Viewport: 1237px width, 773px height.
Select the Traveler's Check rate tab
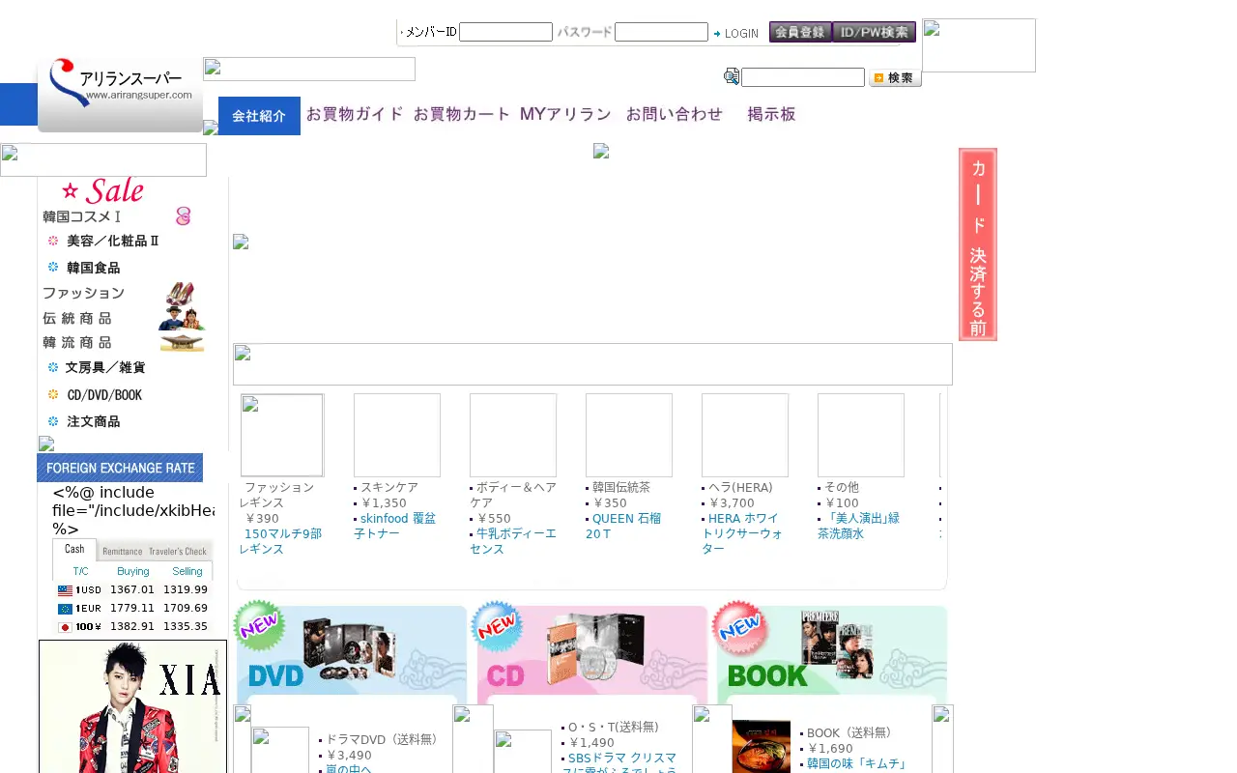(x=178, y=551)
